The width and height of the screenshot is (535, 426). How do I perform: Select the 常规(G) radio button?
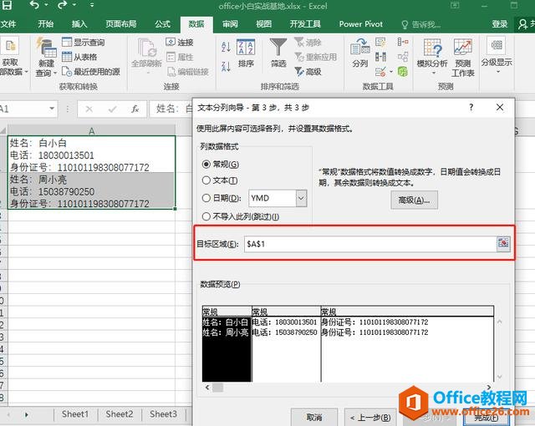(206, 165)
